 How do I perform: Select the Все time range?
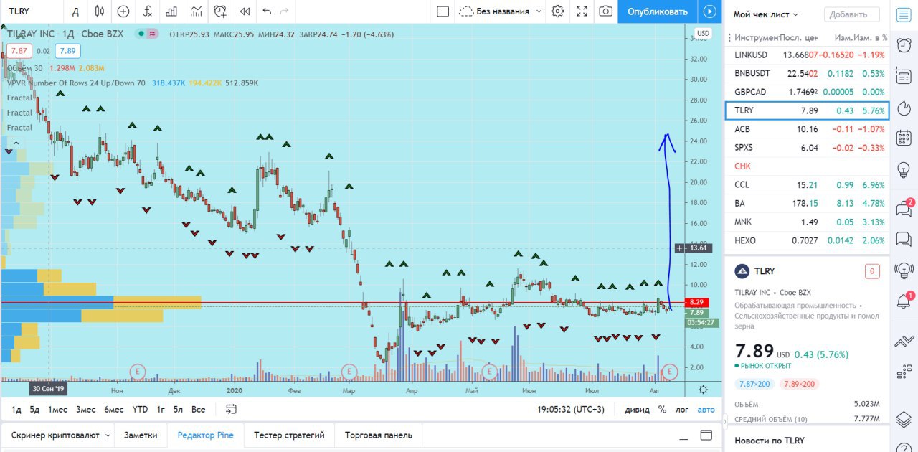click(198, 410)
